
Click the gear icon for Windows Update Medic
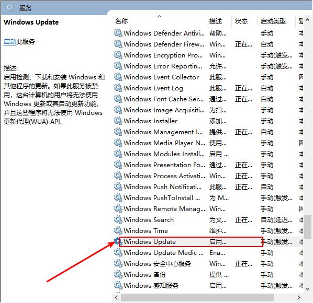coord(118,252)
